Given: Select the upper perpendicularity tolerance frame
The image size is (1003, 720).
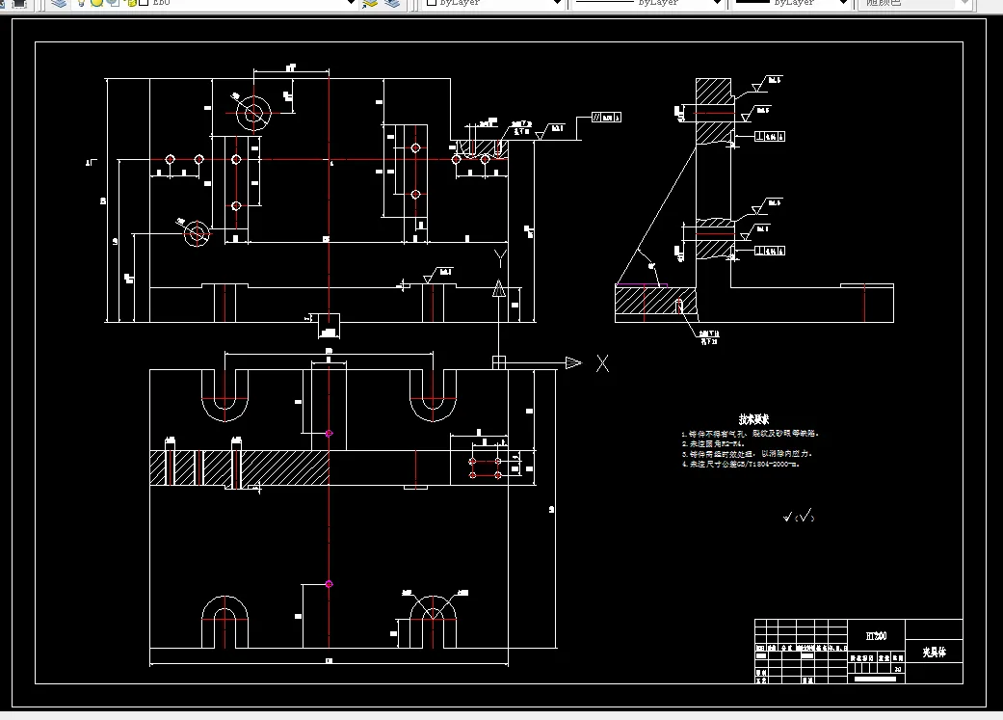Looking at the screenshot, I should [770, 136].
